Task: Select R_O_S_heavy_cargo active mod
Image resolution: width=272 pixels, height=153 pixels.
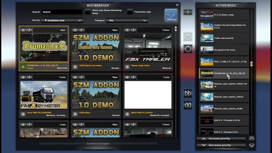Action: coord(224,15)
